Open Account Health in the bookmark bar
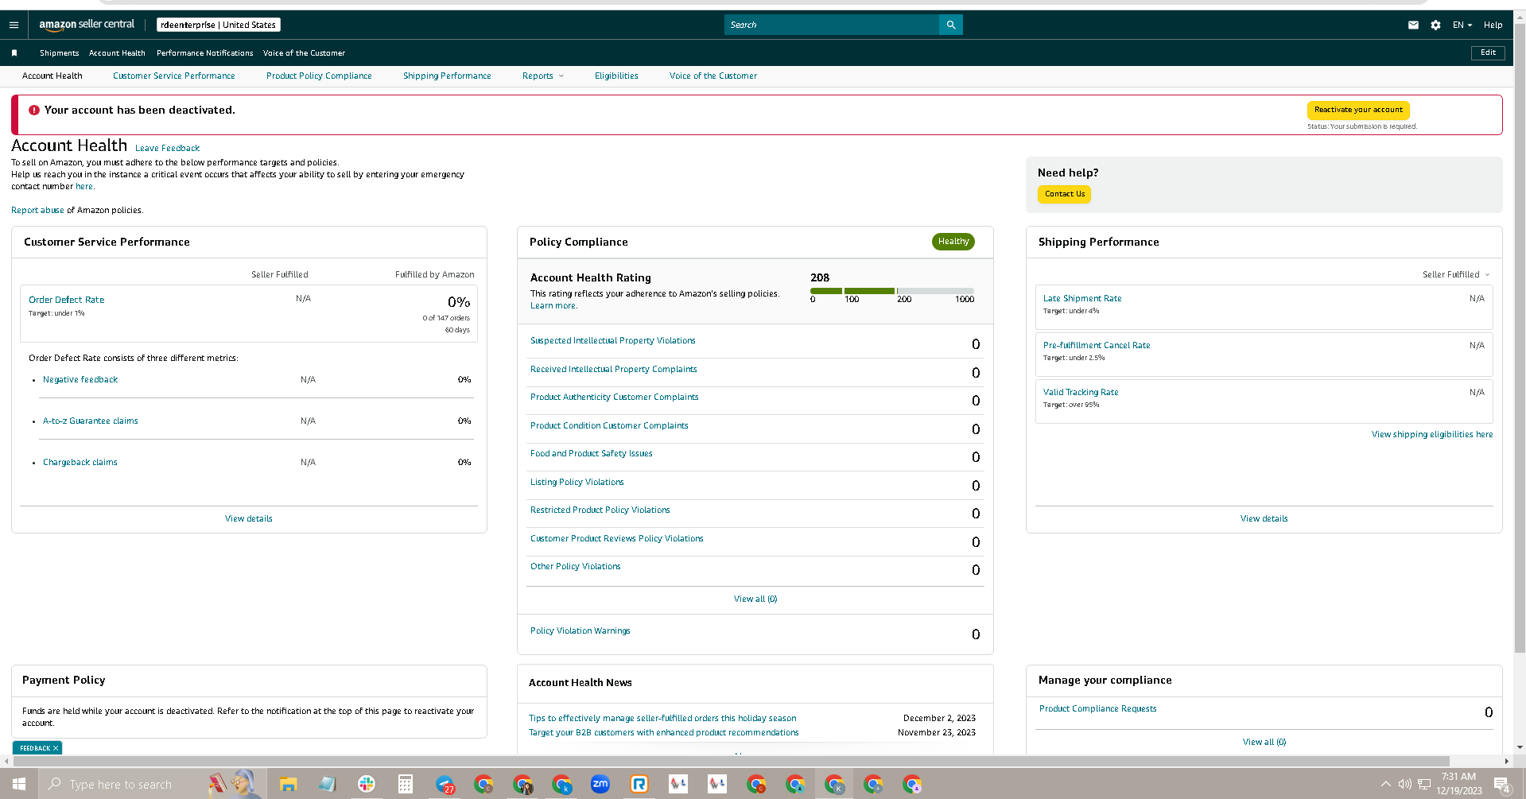 click(117, 53)
